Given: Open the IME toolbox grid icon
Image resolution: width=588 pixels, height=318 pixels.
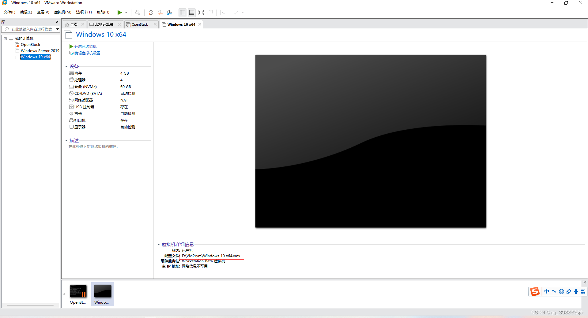Looking at the screenshot, I should [x=583, y=291].
